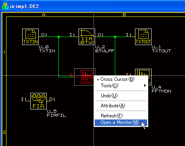Screen dimensions: 185x146
Task: Click the O1 output pin of FIR block
Action: (52, 99)
